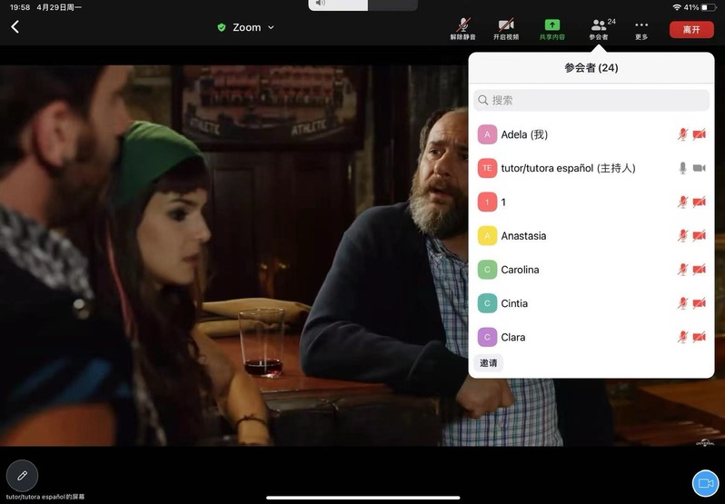
Task: Tap Adela's muted microphone icon
Action: click(x=682, y=134)
